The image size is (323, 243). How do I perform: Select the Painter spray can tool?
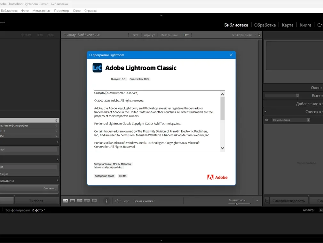click(107, 201)
